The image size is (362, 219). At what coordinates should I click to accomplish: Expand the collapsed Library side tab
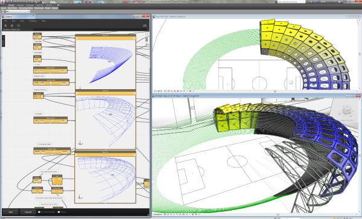click(x=3, y=41)
